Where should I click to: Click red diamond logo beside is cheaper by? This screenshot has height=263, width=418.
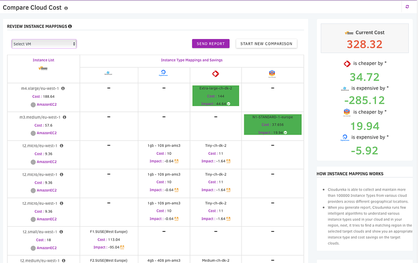(x=347, y=64)
